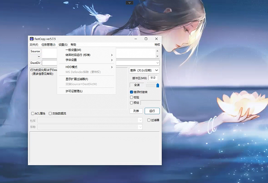Screen dimensions: 268x183
Task: Open the 任务管理(J) menu
Action: point(48,45)
